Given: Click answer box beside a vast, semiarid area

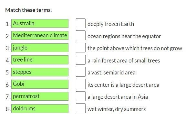Looking at the screenshot, I should [81, 72].
